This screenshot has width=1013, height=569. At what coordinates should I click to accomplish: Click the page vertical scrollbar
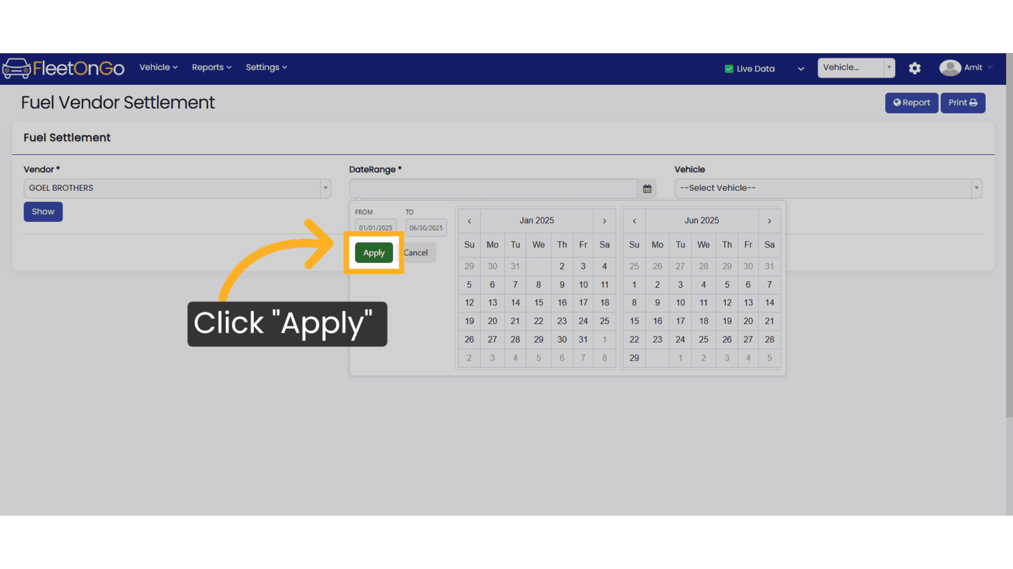[x=1009, y=235]
